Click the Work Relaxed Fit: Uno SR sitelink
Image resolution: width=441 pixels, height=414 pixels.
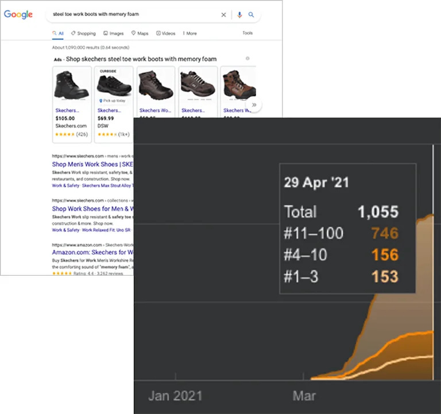pyautogui.click(x=106, y=230)
